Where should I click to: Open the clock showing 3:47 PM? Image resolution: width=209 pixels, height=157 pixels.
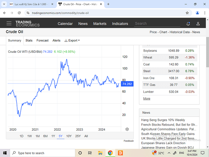(x=192, y=153)
